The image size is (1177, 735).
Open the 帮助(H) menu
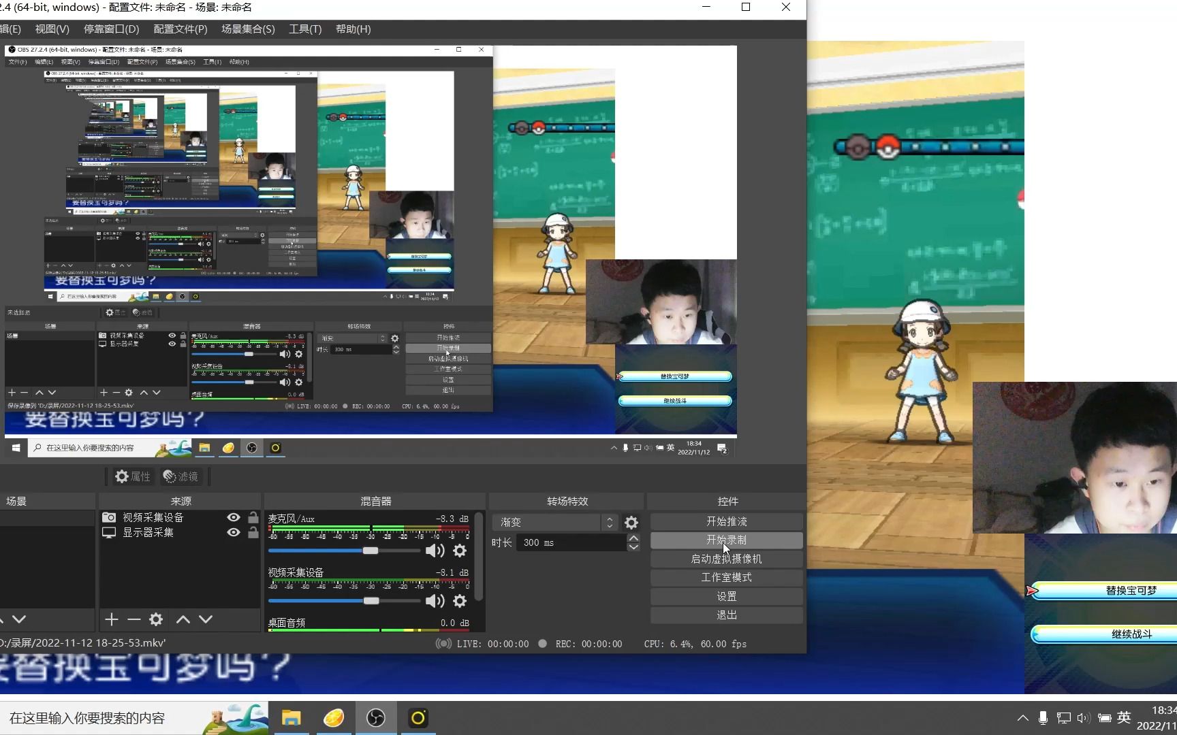[353, 29]
